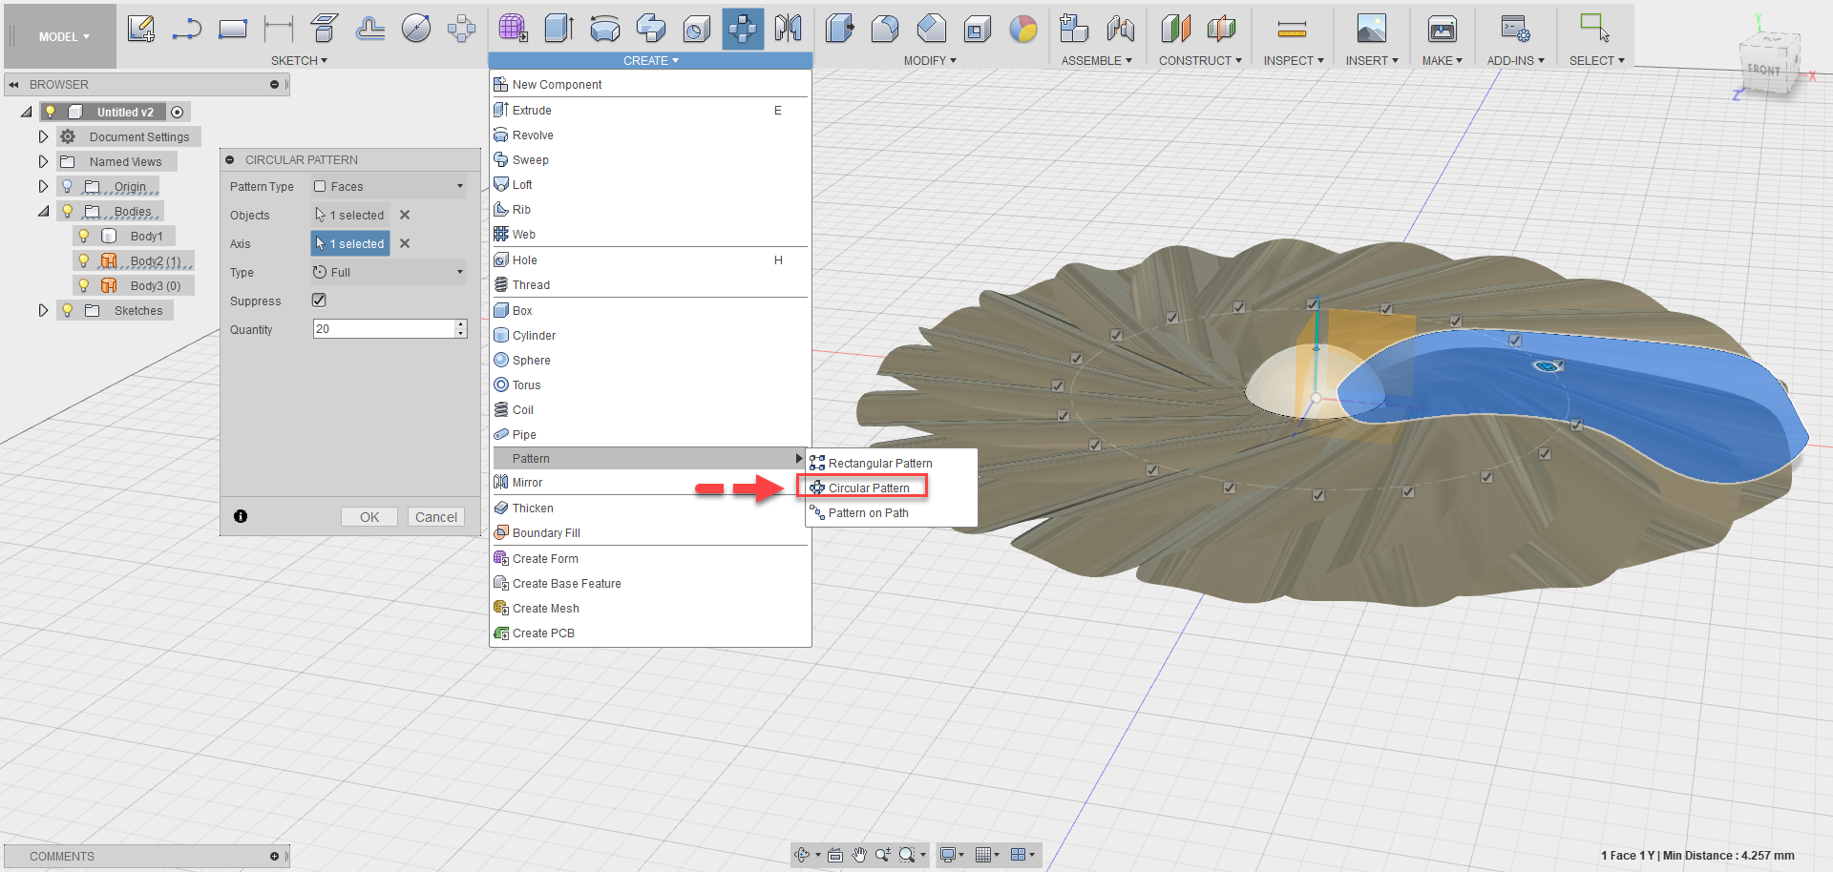Screen dimensions: 1833x872
Task: Click the Zoom Window magnifier icon
Action: (908, 855)
